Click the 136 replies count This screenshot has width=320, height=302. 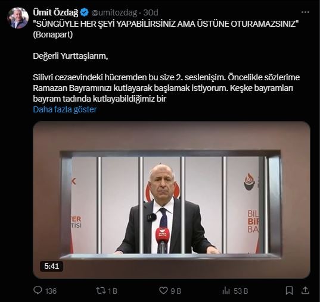(x=51, y=291)
